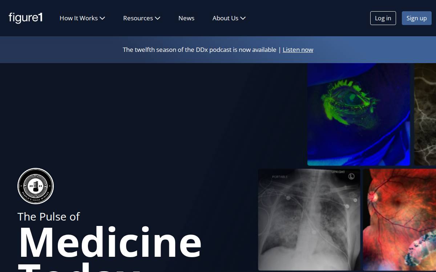436x272 pixels.
Task: Open the green fluorescent eye image
Action: pos(359,114)
